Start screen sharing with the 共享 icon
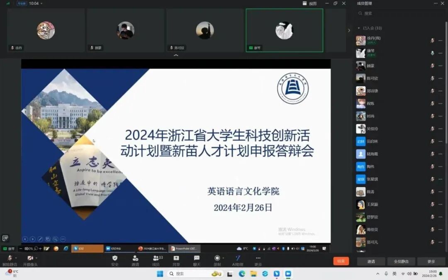The height and width of the screenshot is (280, 448). [x=176, y=258]
